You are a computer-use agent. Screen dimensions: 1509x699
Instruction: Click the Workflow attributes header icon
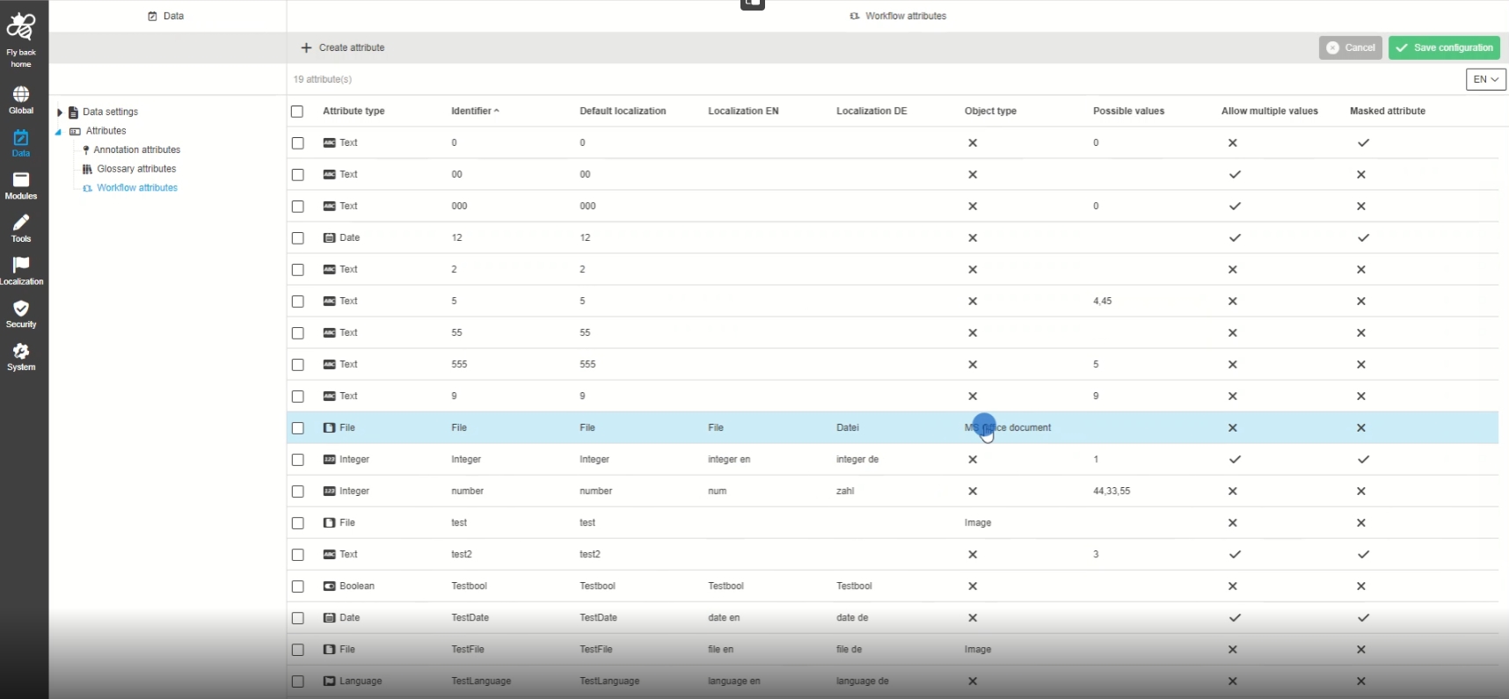855,16
